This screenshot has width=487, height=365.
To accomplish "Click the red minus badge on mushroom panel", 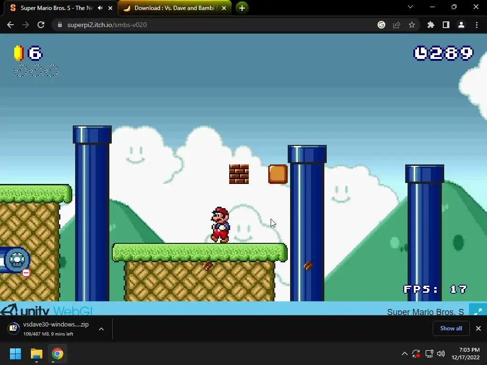I will pos(26,273).
